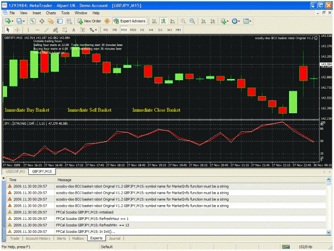This screenshot has width=334, height=251.
Task: Switch to the H4 timeframe
Action: [x=151, y=30]
